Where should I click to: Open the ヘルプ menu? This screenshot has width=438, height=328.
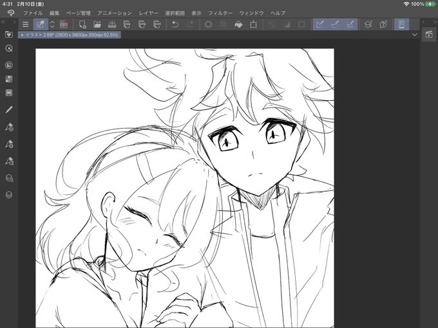click(278, 13)
